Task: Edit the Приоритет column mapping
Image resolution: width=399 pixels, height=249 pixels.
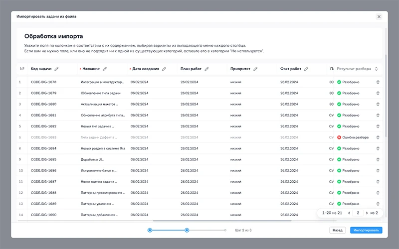Action: 255,69
